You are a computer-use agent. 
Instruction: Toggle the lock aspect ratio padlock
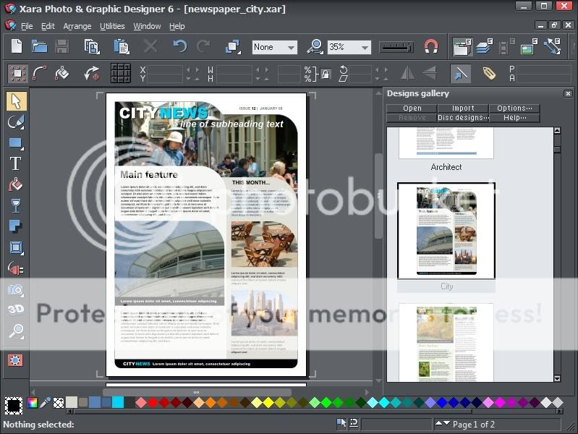coord(325,73)
